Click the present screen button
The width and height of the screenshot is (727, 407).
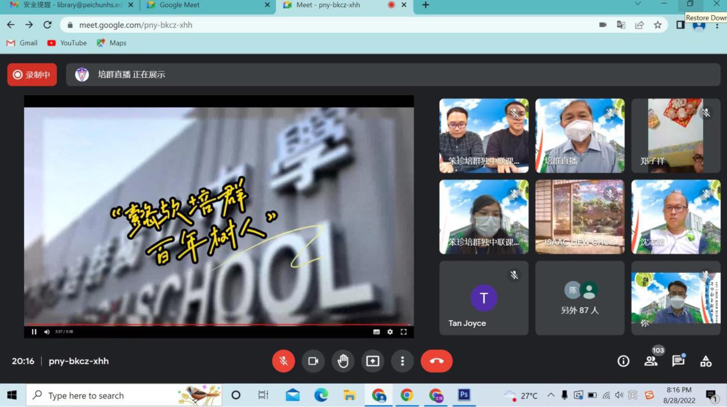pyautogui.click(x=372, y=361)
